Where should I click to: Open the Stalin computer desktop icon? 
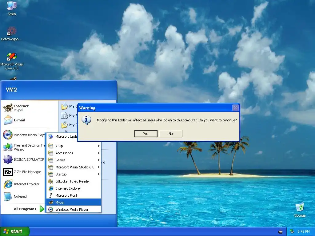click(12, 8)
